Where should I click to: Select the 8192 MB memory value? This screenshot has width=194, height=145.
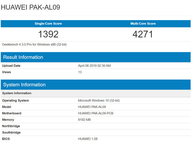click(x=84, y=120)
